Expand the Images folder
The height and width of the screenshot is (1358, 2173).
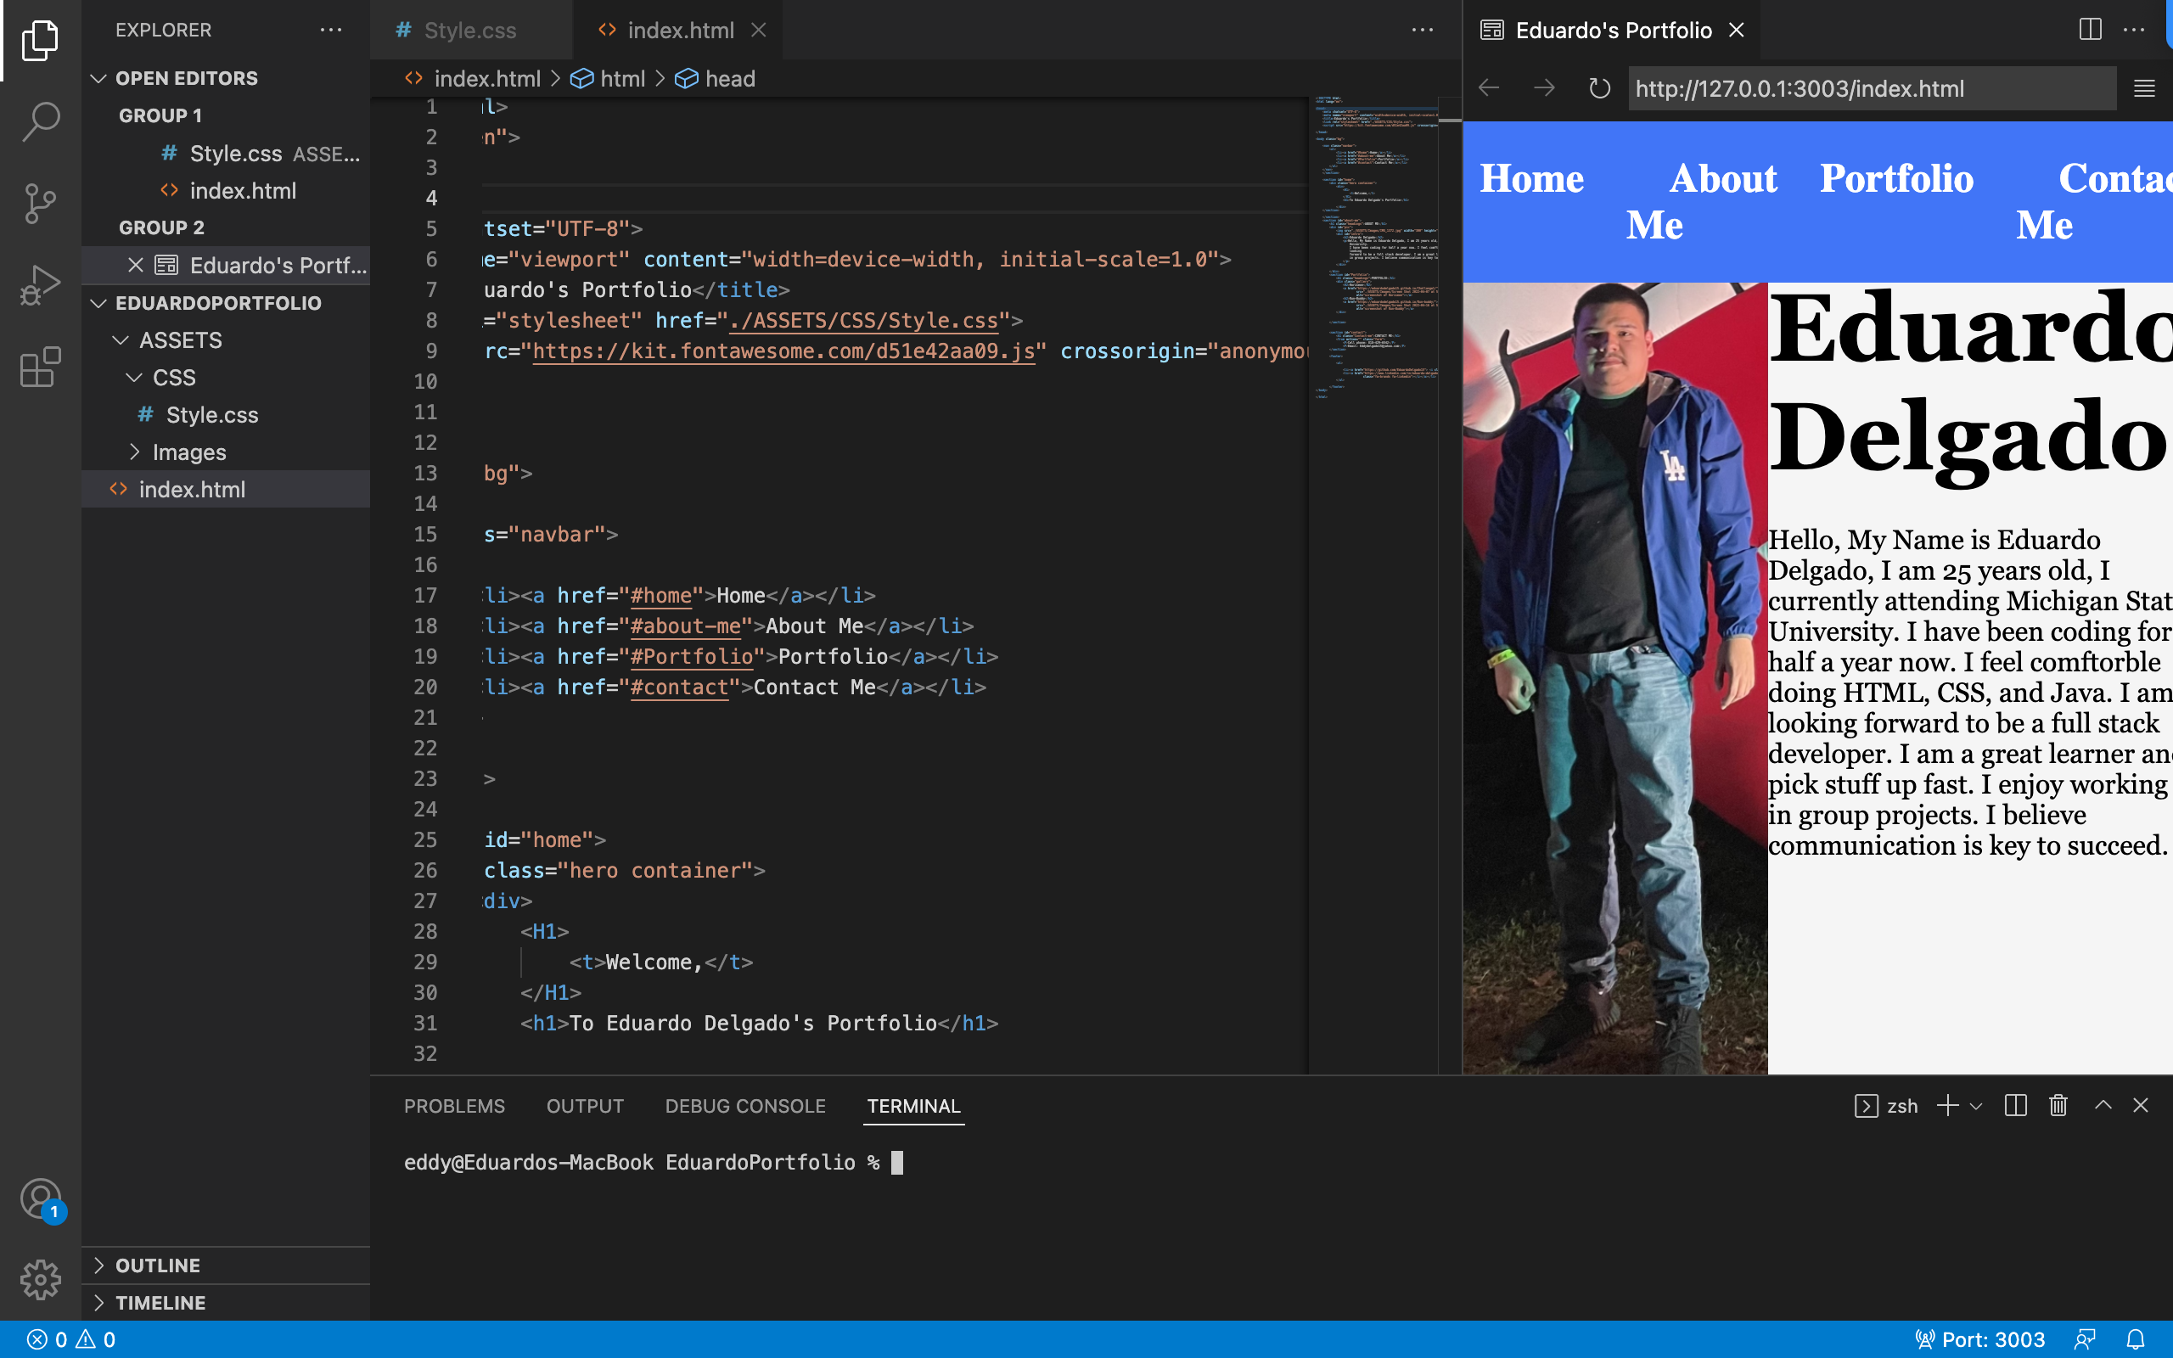coord(188,452)
